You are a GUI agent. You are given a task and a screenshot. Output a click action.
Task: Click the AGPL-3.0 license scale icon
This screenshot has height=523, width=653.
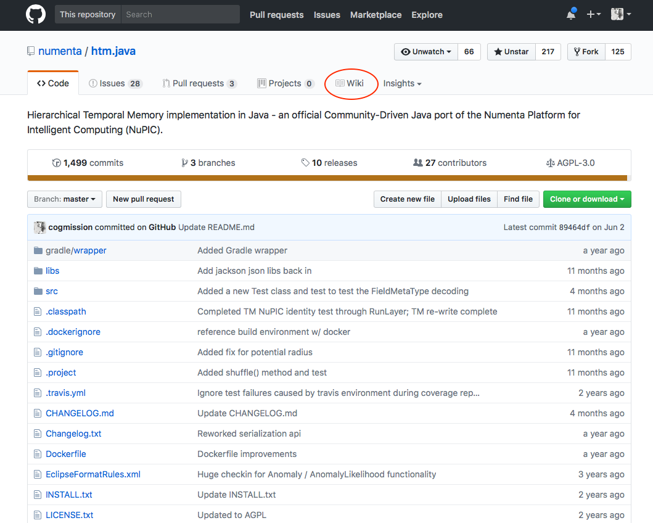tap(550, 163)
